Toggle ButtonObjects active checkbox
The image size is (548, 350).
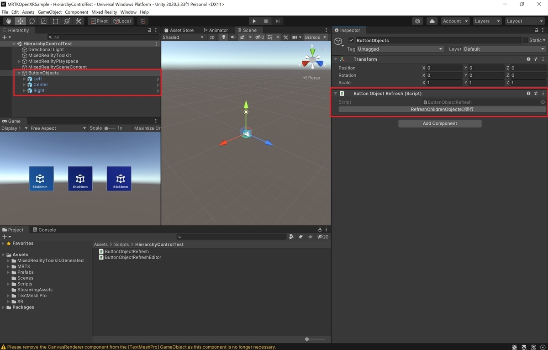351,41
